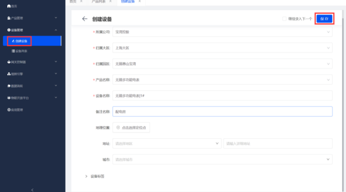Image resolution: width=346 pixels, height=192 pixels.
Task: Expand the 产品管理 menu chevron
Action: point(56,18)
